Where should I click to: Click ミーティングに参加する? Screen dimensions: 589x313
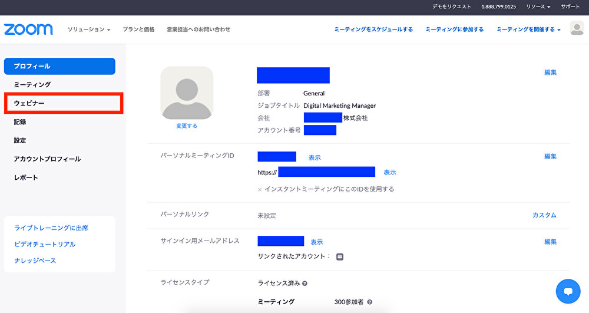click(x=455, y=29)
